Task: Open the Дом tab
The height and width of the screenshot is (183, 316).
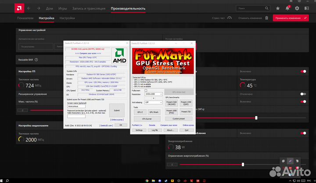Action: [49, 8]
